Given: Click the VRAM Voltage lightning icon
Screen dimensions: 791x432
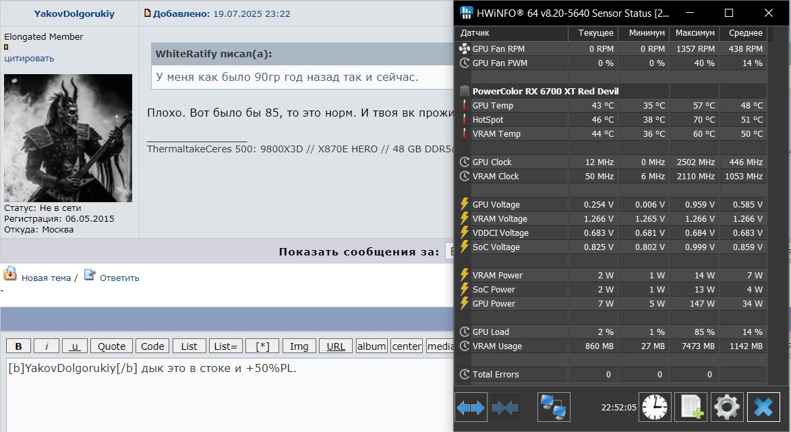Looking at the screenshot, I should pyautogui.click(x=464, y=218).
